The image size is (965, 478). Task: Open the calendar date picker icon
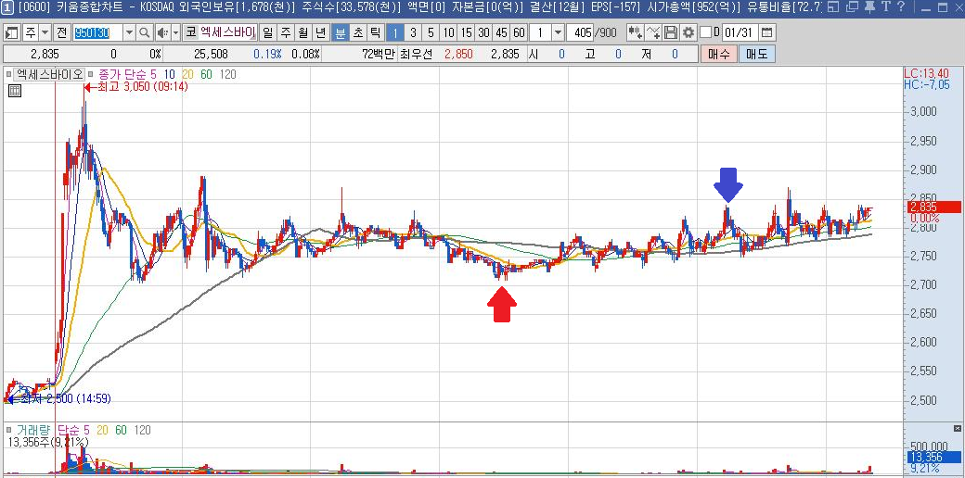pos(766,32)
